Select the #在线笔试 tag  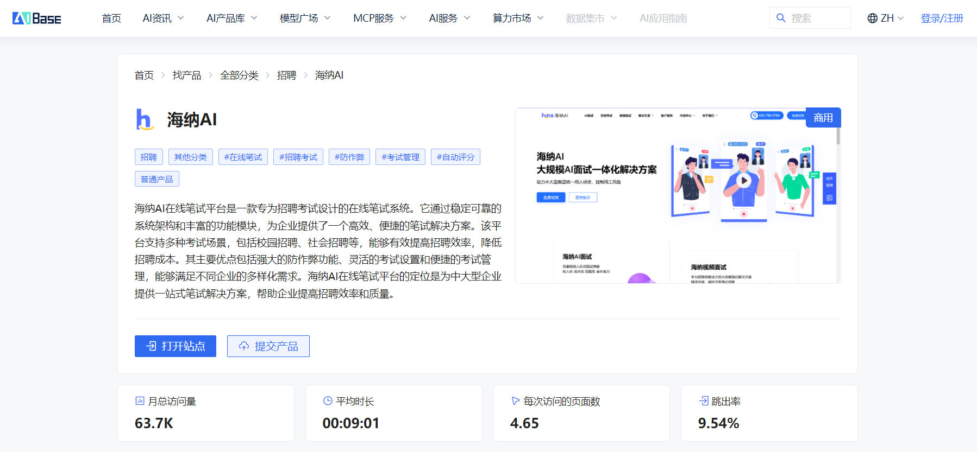(243, 157)
